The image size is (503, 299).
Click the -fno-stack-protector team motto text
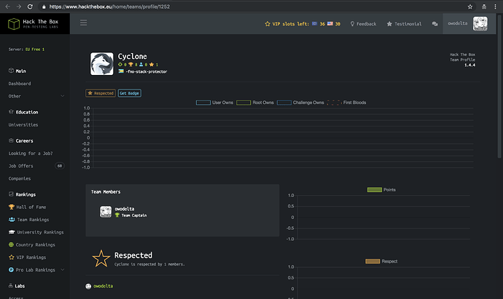[x=147, y=72]
